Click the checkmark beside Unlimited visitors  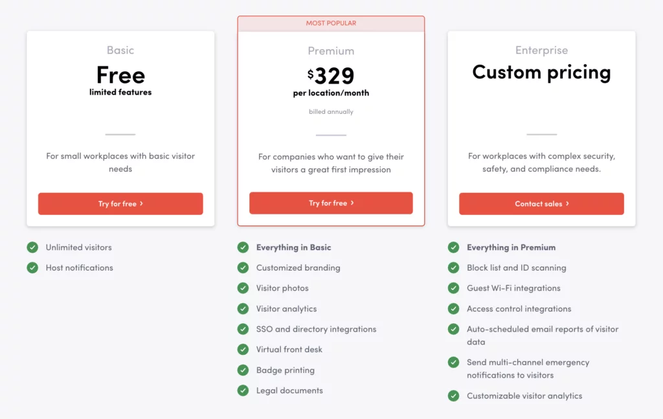pos(32,247)
